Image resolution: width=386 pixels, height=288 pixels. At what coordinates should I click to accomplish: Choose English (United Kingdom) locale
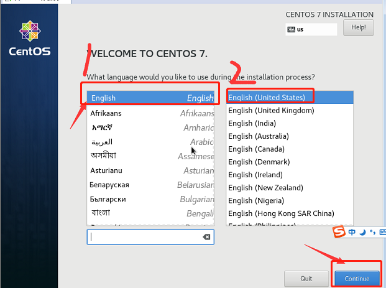pos(290,110)
